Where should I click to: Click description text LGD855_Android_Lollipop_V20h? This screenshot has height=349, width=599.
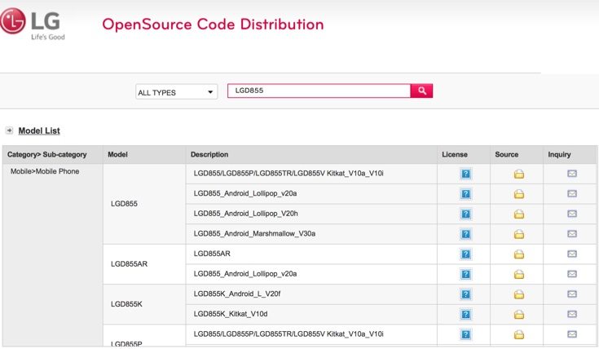245,214
